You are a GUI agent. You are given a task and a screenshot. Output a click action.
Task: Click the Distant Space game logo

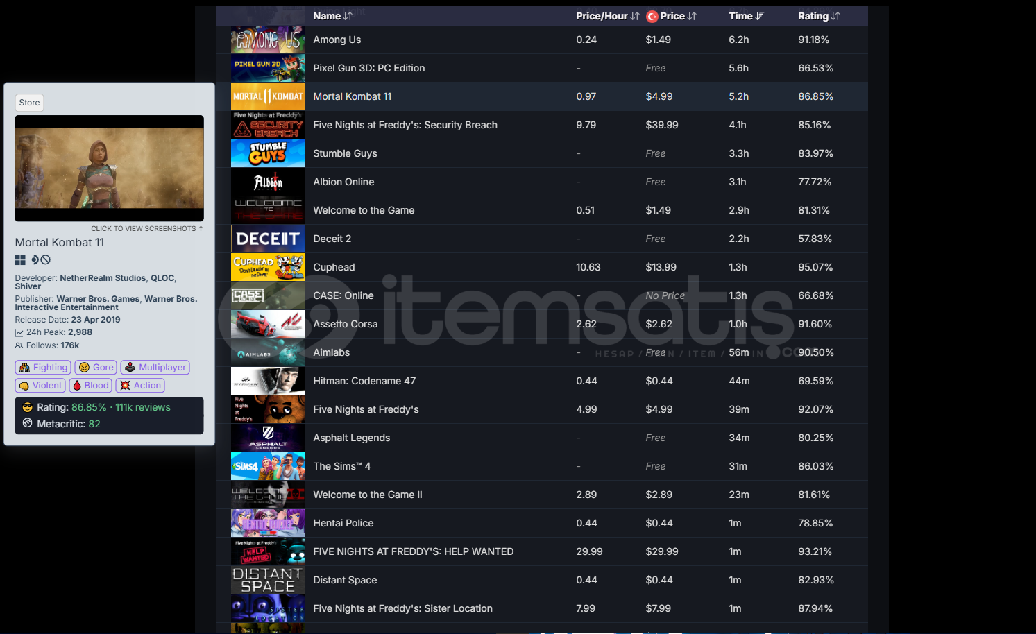(268, 580)
